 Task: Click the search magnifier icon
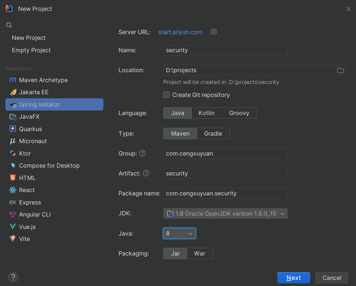[x=9, y=25]
